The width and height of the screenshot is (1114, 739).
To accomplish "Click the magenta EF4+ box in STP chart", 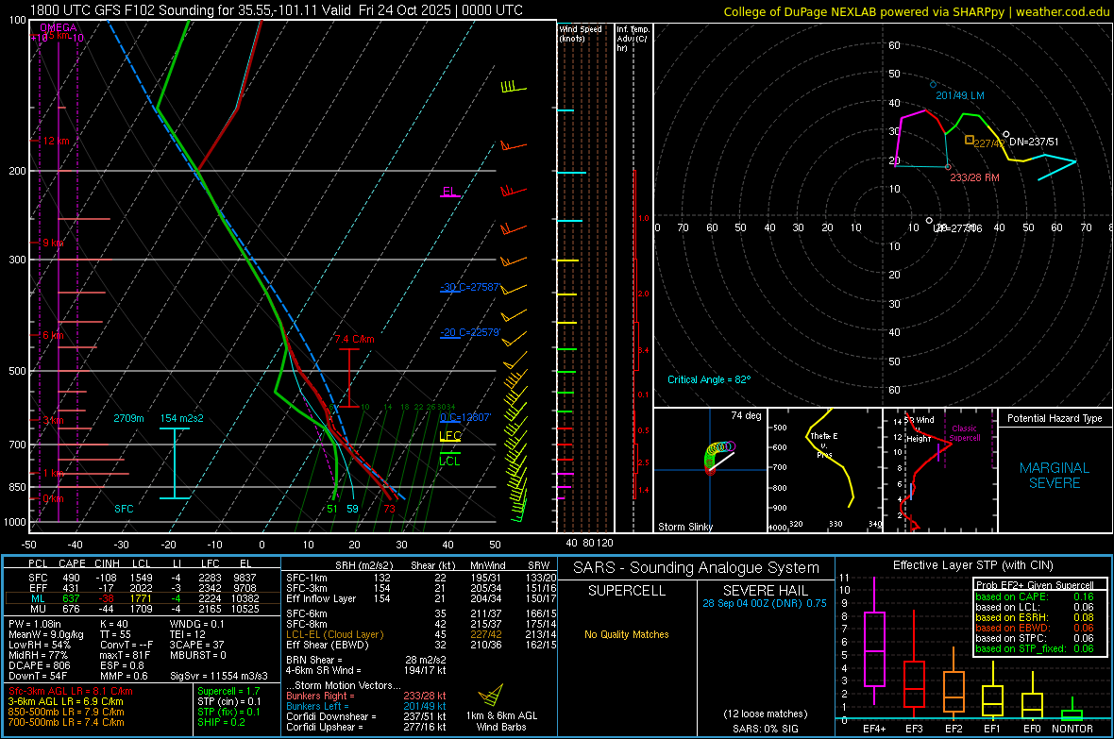I will (874, 648).
